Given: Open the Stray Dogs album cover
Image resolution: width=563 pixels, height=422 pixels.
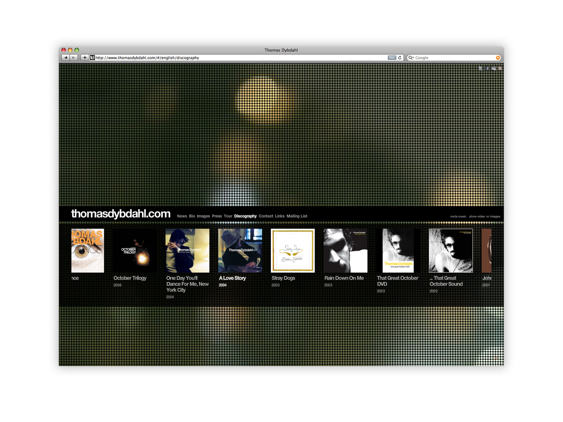Looking at the screenshot, I should 293,250.
